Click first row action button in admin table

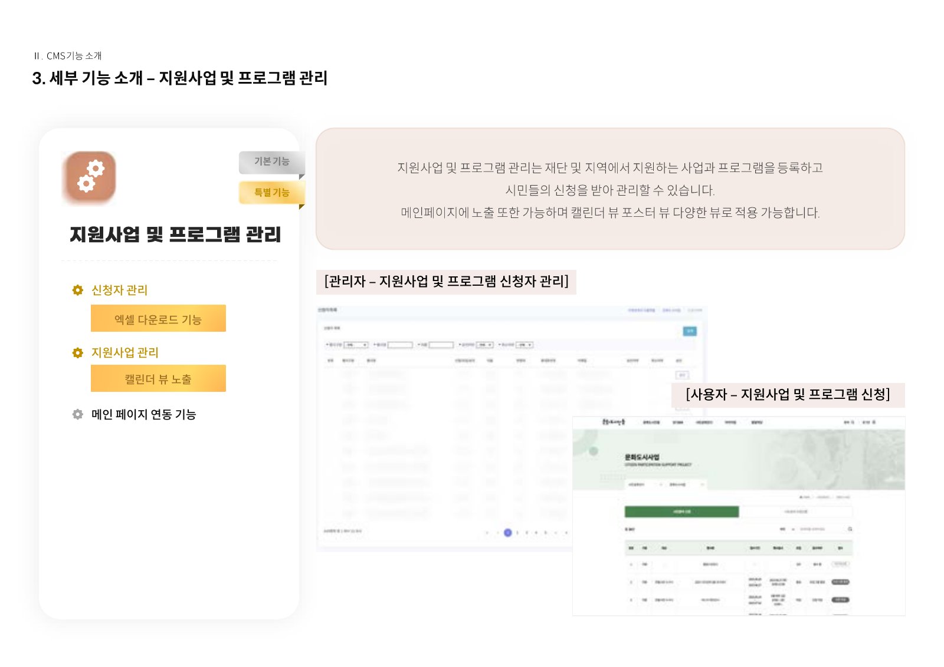click(681, 375)
